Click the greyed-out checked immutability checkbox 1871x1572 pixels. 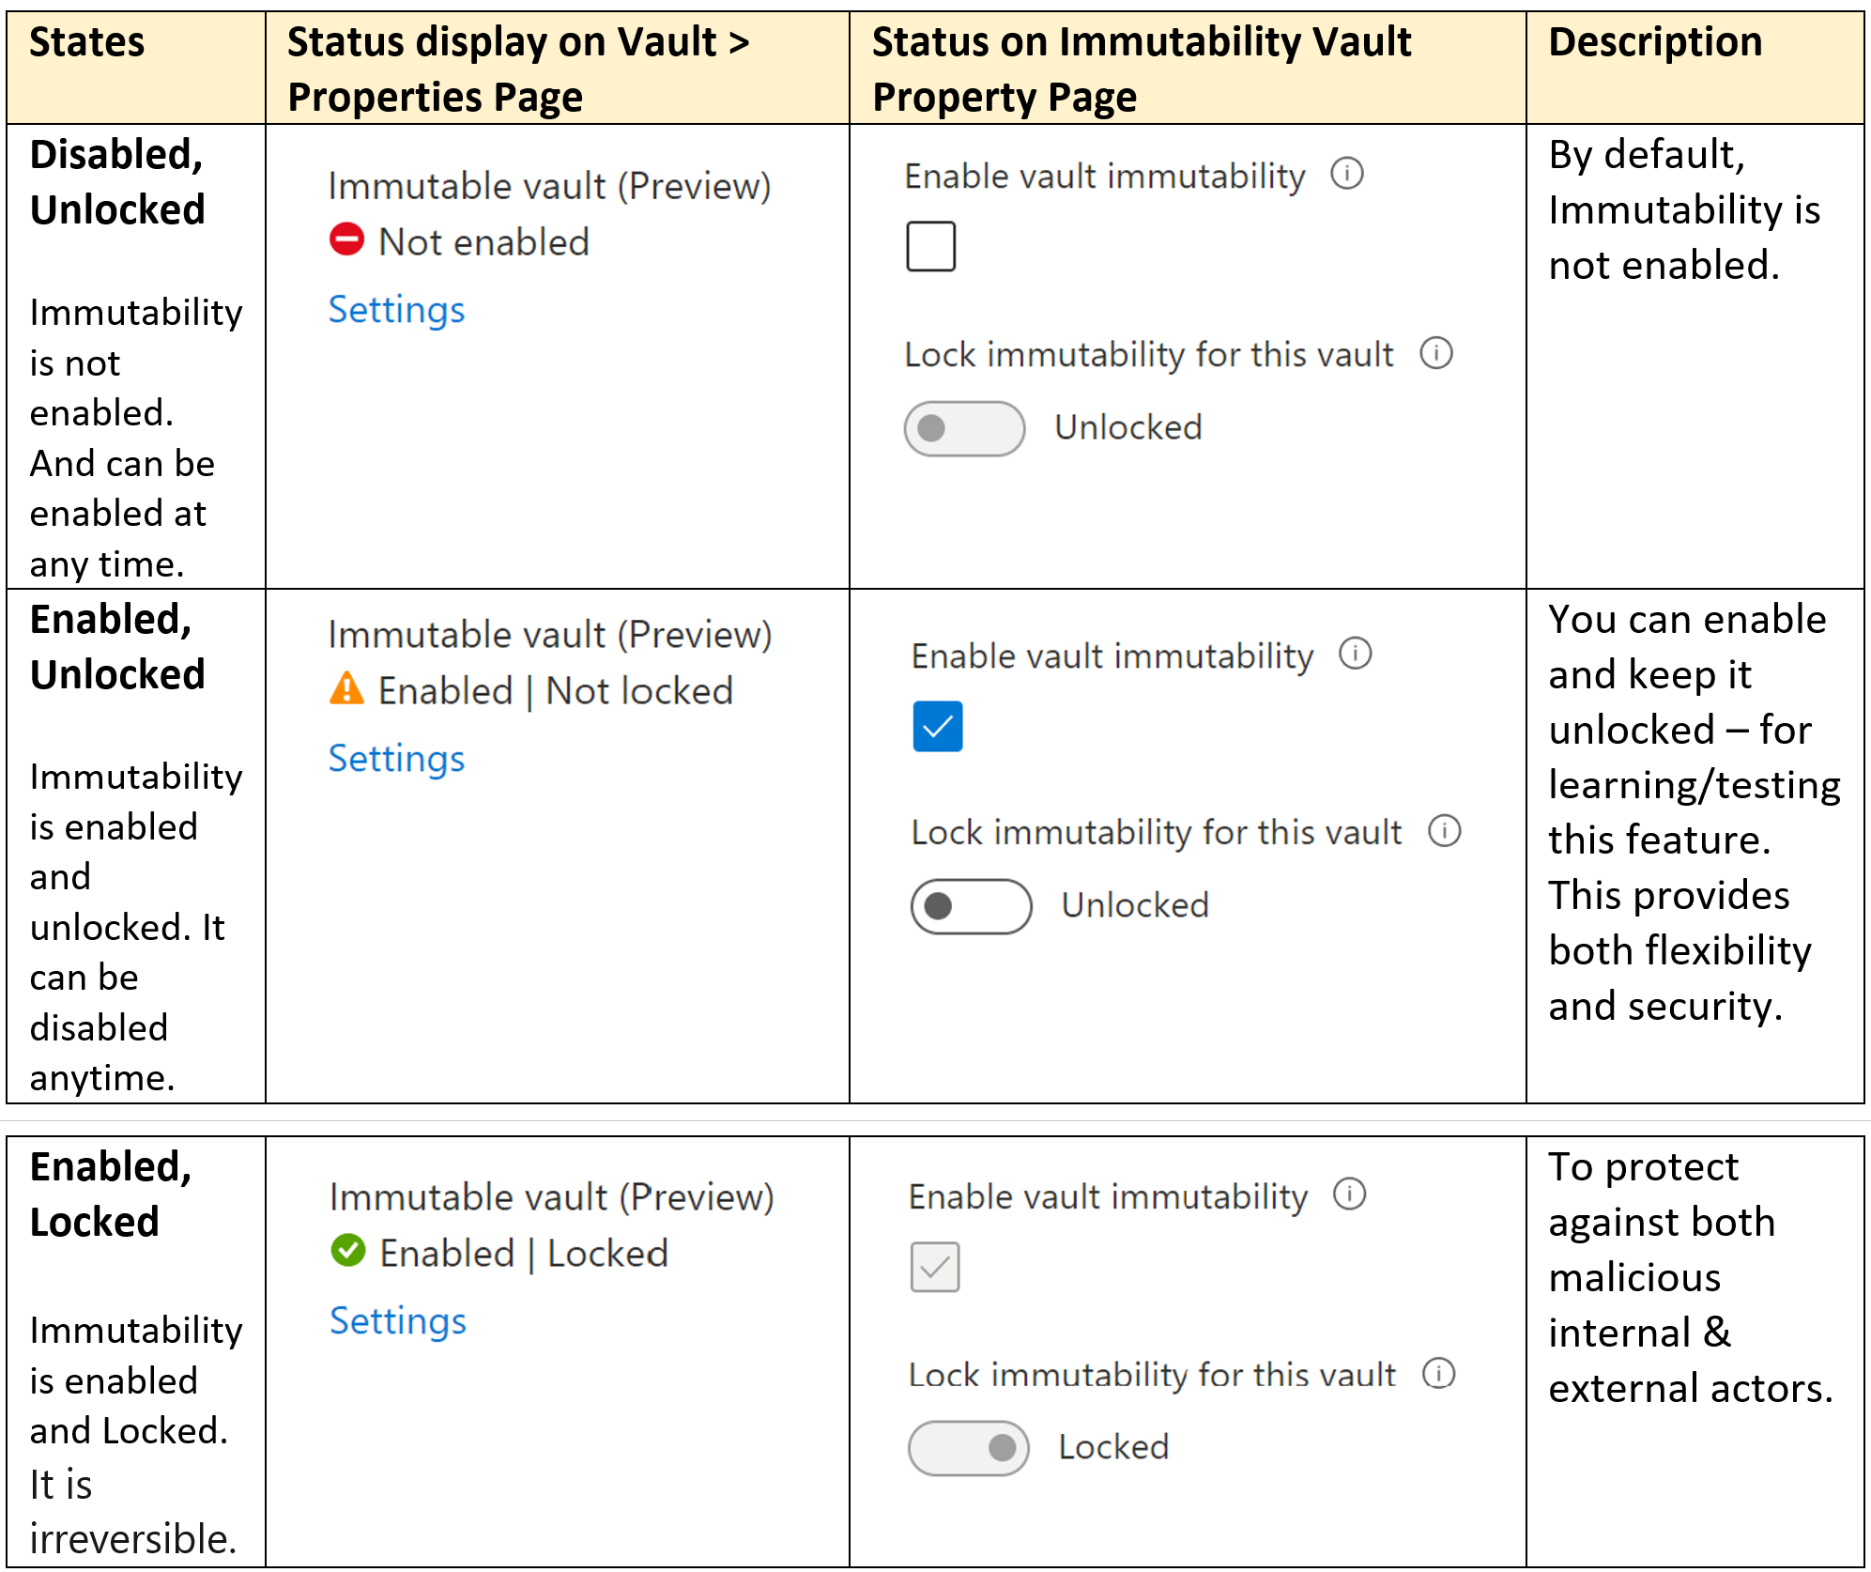point(934,1267)
